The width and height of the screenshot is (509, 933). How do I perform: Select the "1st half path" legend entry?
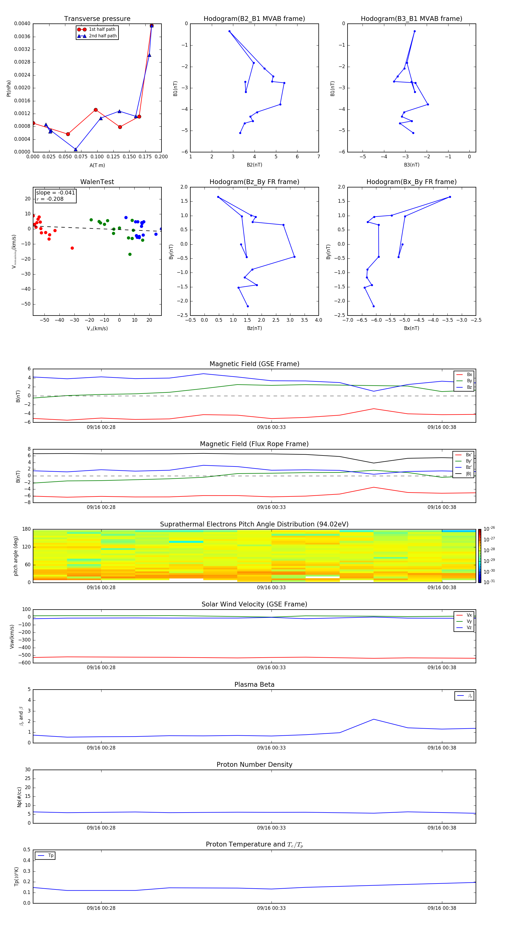pyautogui.click(x=97, y=29)
